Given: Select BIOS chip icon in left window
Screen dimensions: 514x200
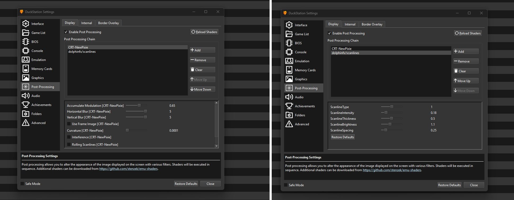Looking at the screenshot, I should [26, 42].
